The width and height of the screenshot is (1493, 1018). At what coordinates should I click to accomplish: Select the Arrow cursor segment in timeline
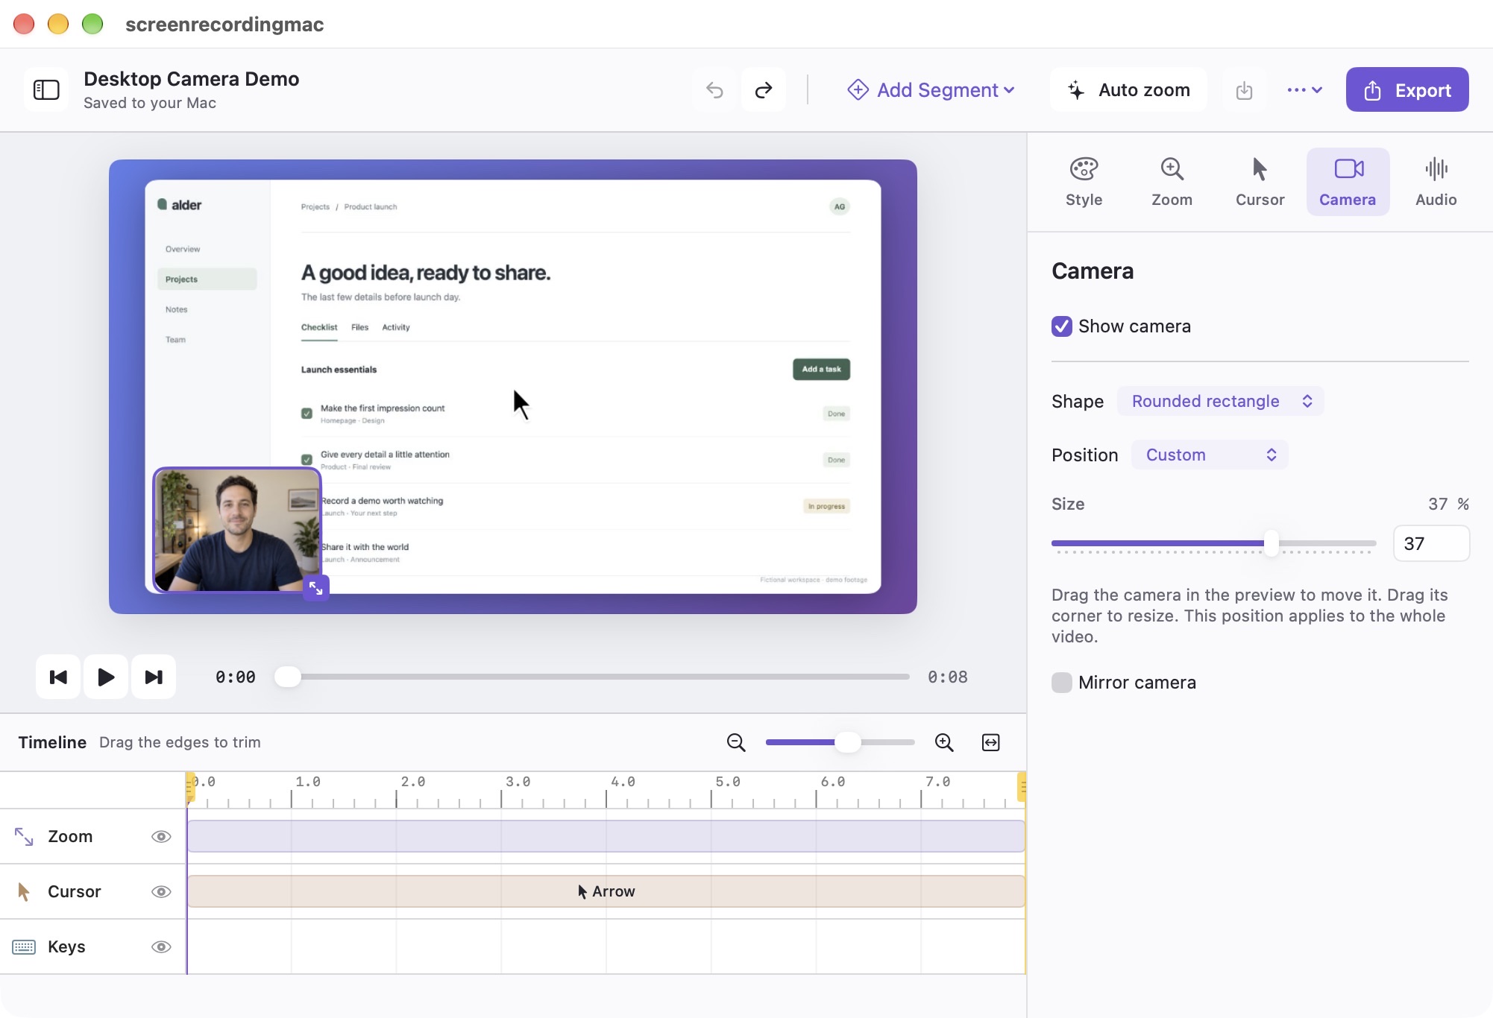pos(606,891)
